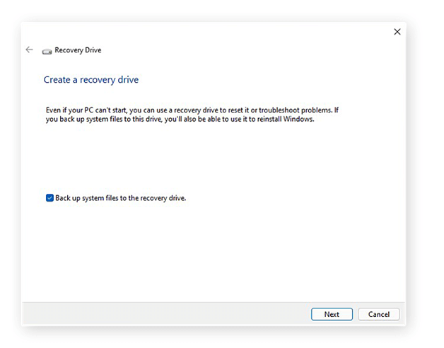Click the 'Back up system files' checkbox label
The width and height of the screenshot is (444, 348).
click(120, 198)
